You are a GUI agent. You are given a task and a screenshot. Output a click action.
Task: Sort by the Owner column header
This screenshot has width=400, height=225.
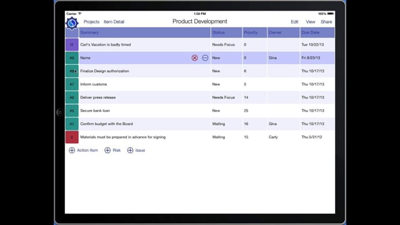[x=283, y=32]
